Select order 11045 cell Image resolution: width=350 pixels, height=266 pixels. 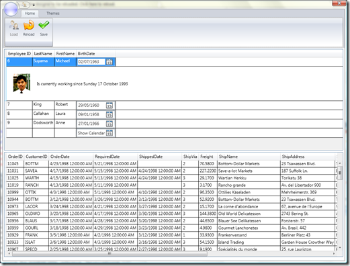[15, 164]
